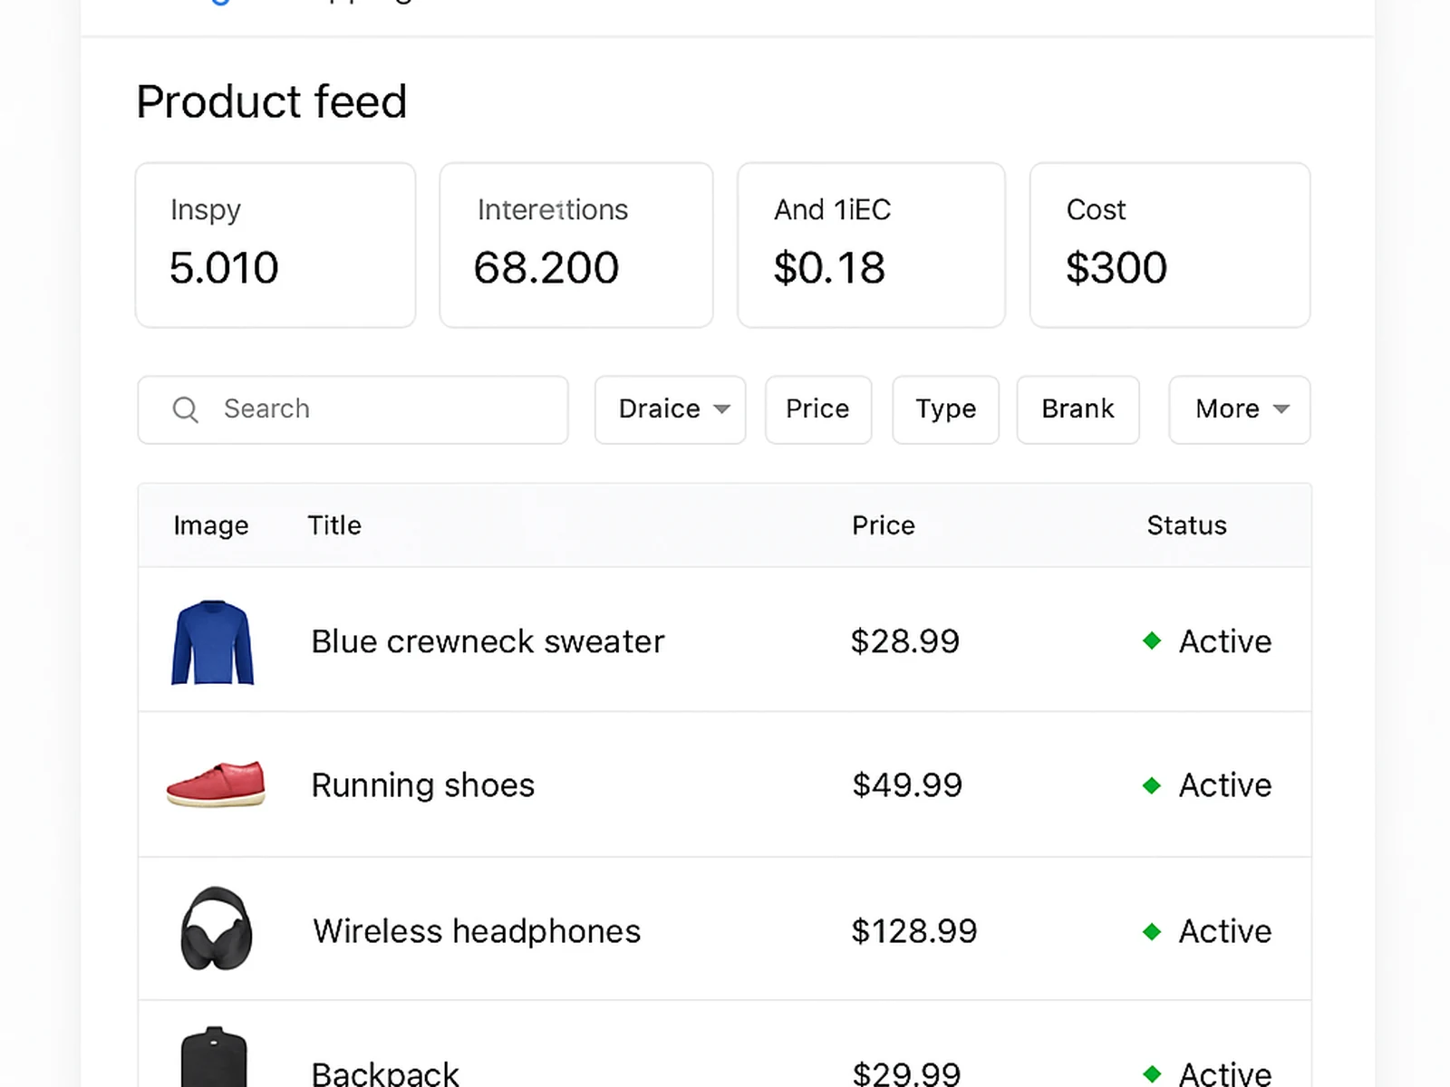This screenshot has height=1087, width=1450.
Task: Open the Draice dropdown filter
Action: tap(670, 409)
